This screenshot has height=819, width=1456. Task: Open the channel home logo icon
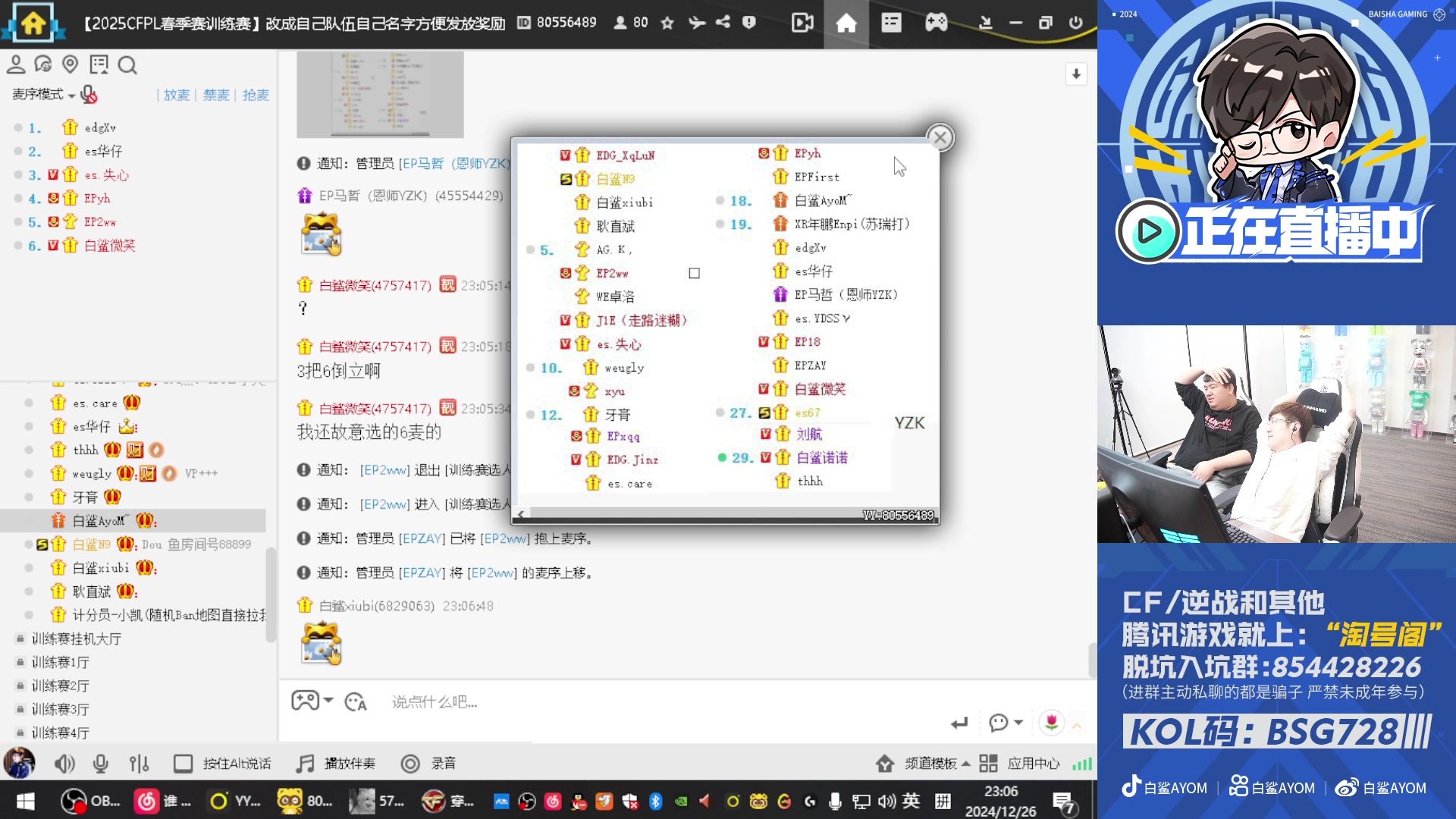click(x=33, y=23)
